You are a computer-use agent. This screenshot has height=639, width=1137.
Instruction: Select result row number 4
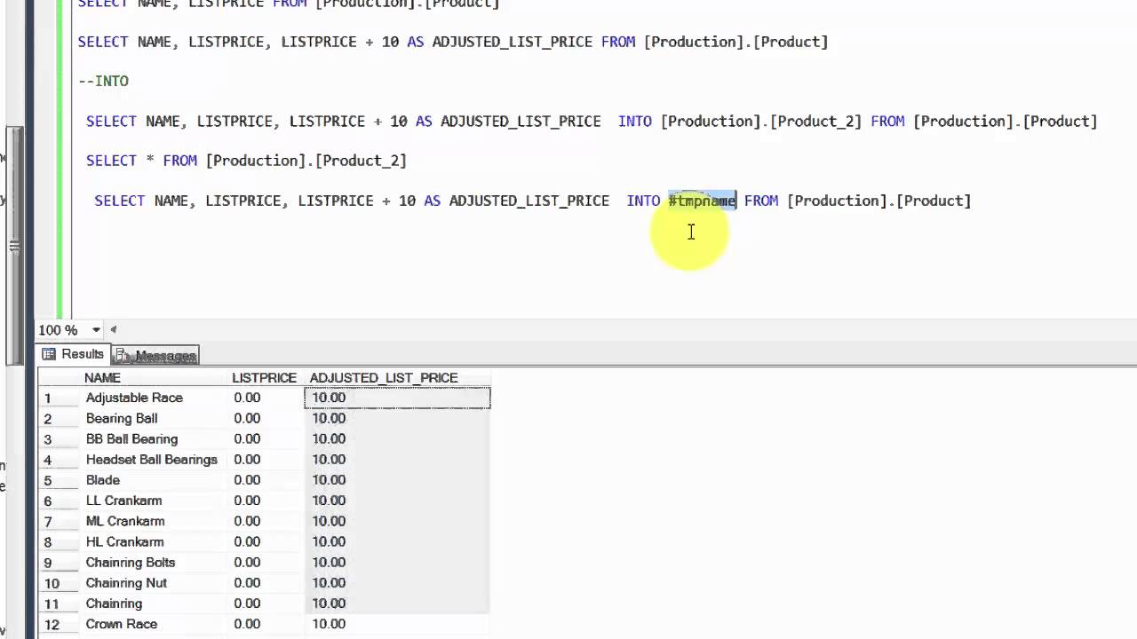click(x=60, y=460)
